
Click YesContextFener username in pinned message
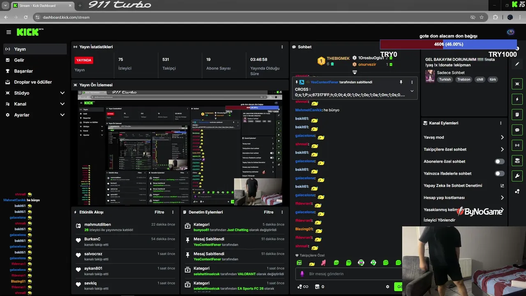pyautogui.click(x=325, y=82)
